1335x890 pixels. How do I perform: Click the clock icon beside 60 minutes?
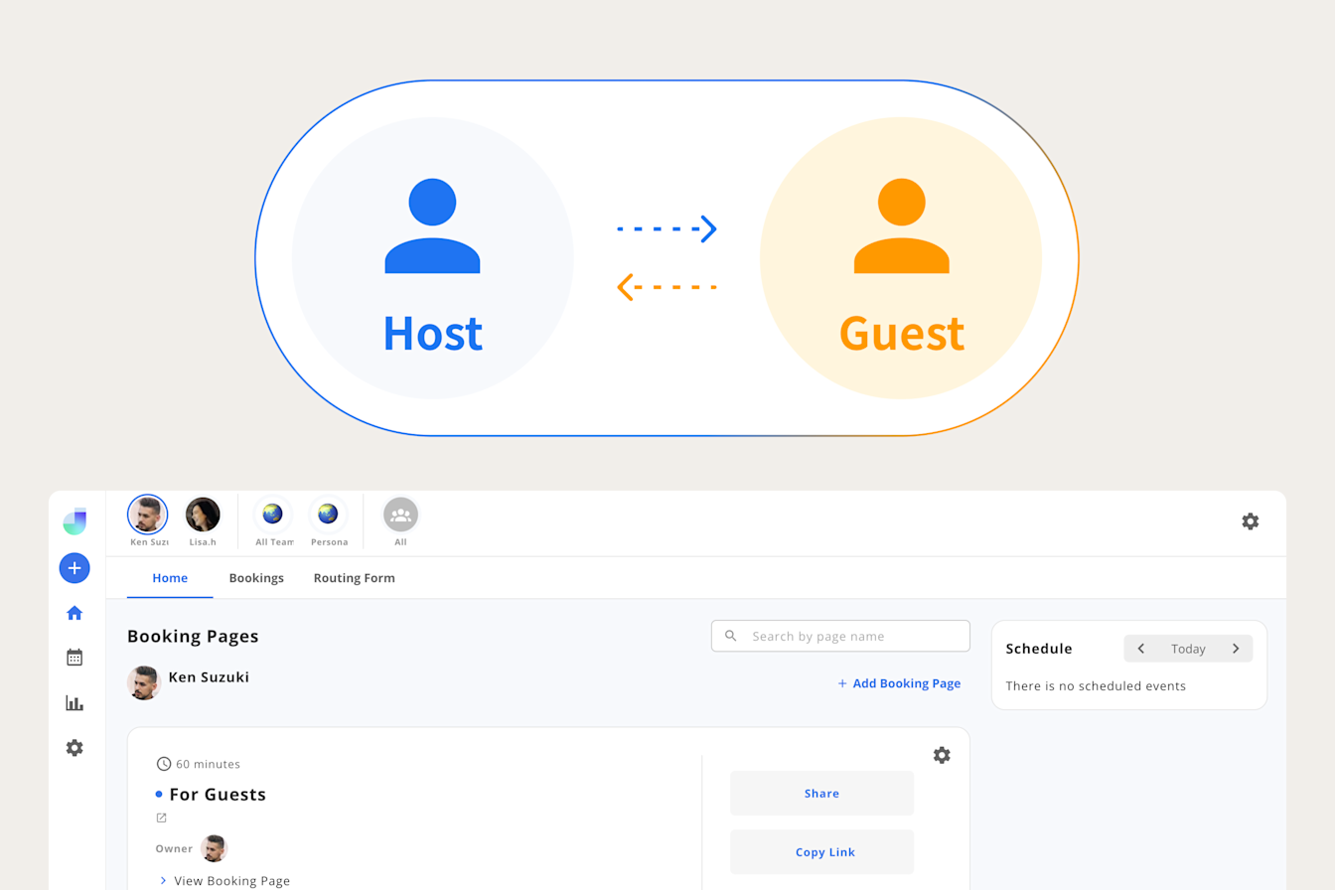[x=164, y=764]
